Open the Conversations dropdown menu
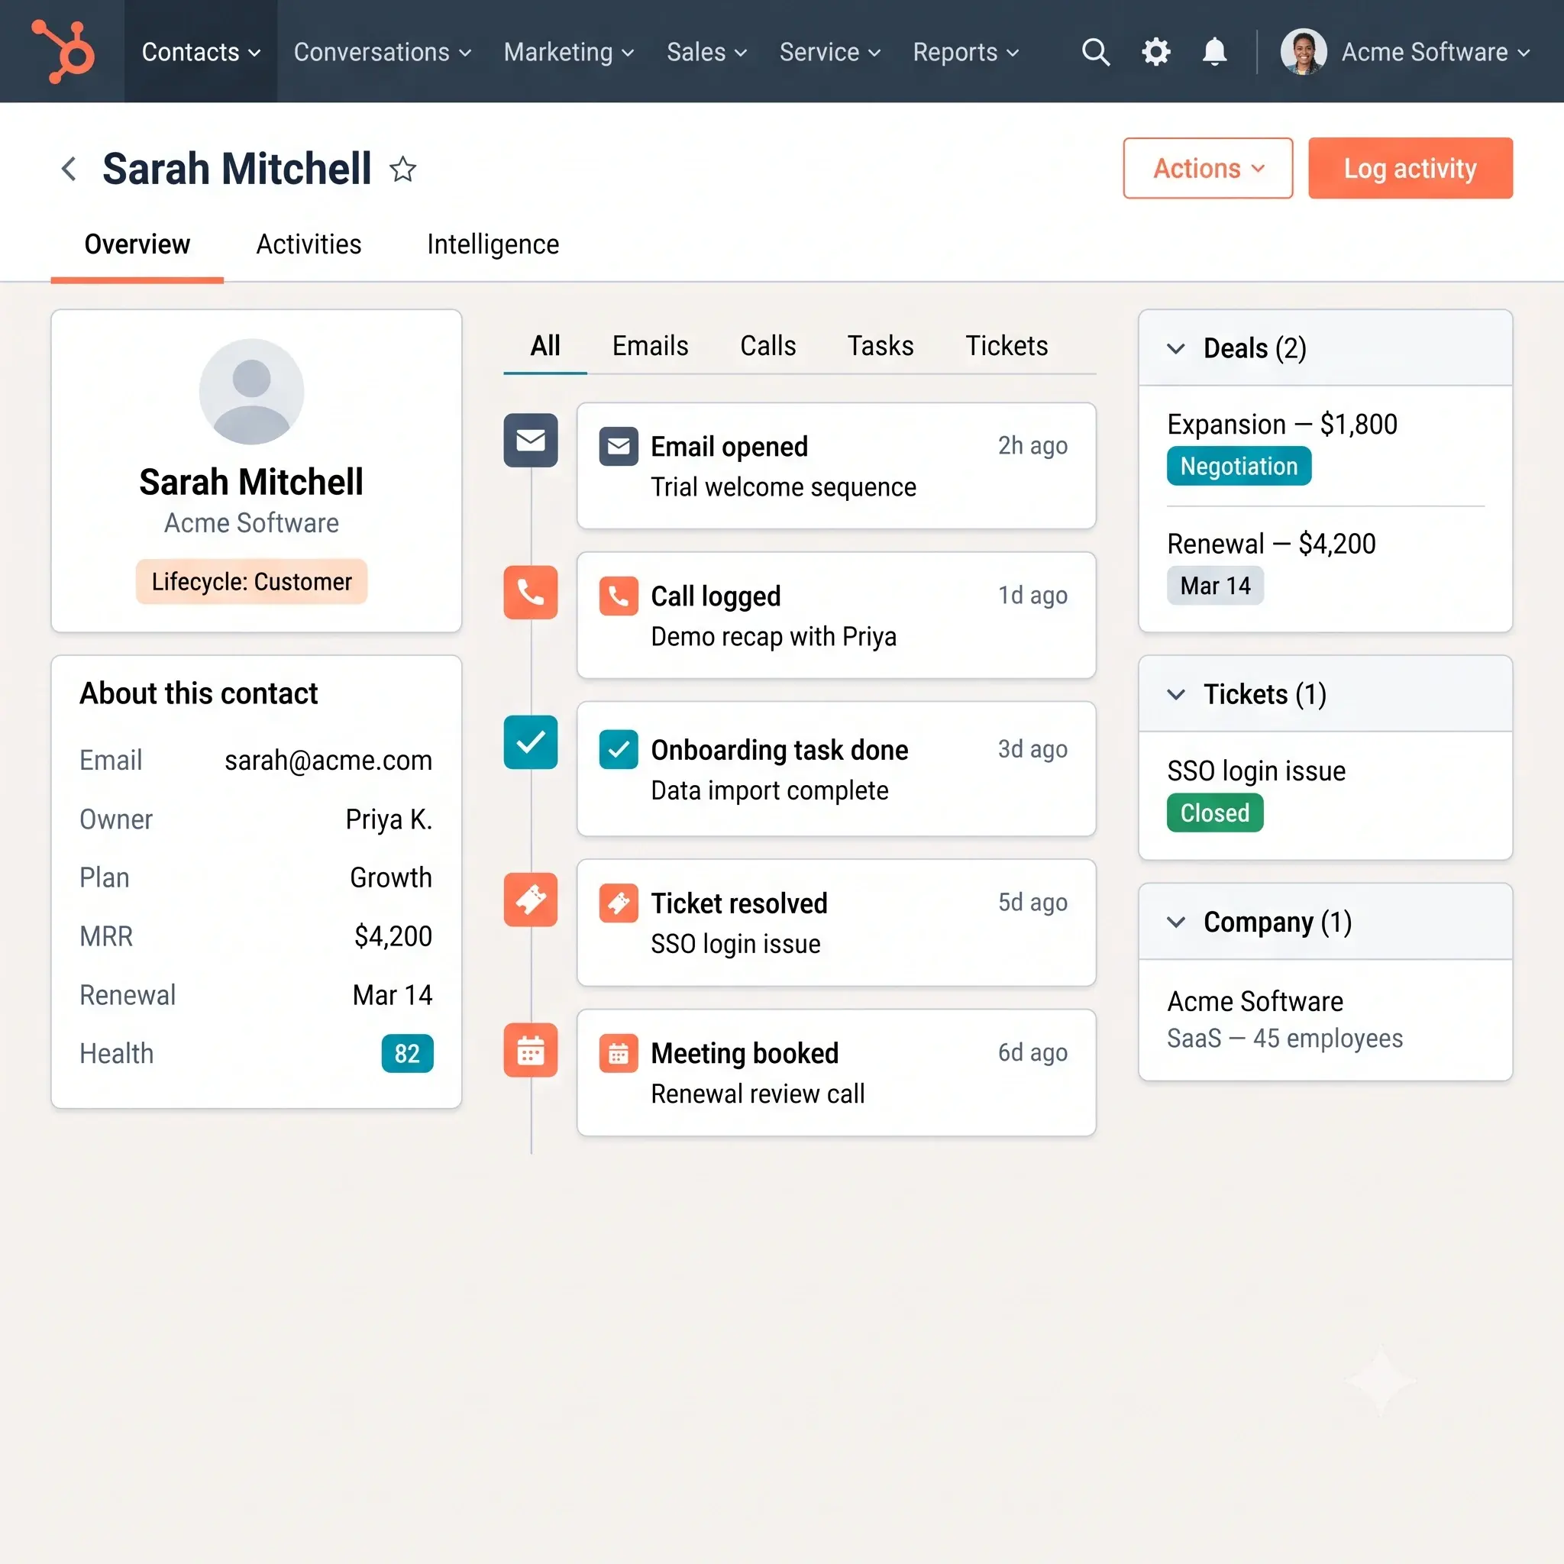Screen dimensions: 1564x1564 (x=382, y=52)
